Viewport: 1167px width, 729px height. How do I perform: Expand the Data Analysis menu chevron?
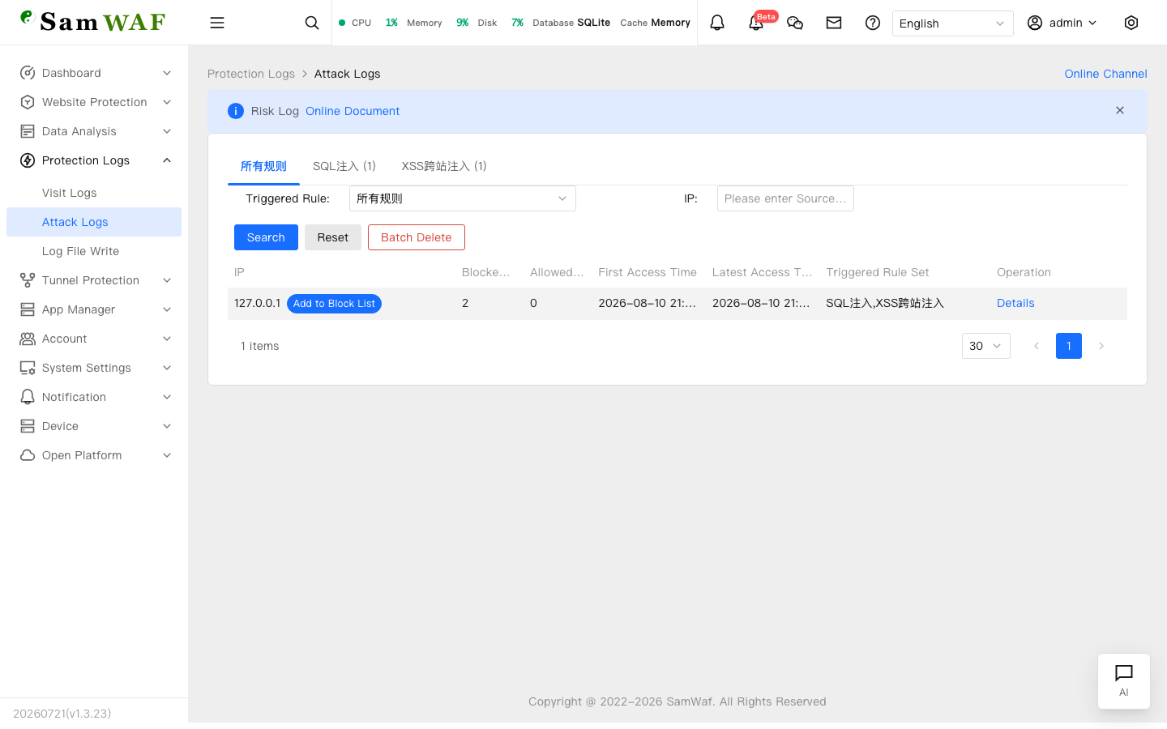167,131
